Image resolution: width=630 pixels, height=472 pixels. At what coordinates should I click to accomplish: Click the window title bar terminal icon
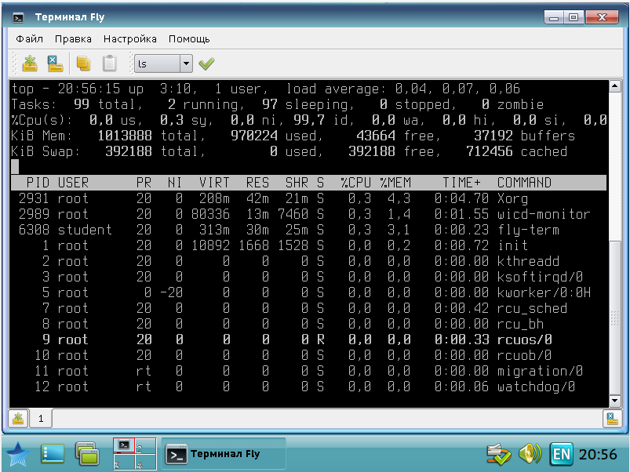[18, 18]
